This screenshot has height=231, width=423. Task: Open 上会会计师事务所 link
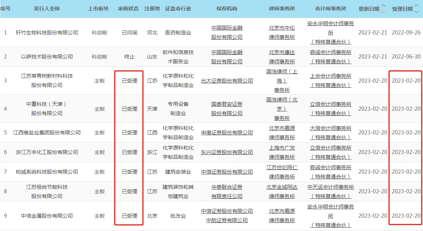click(x=331, y=81)
